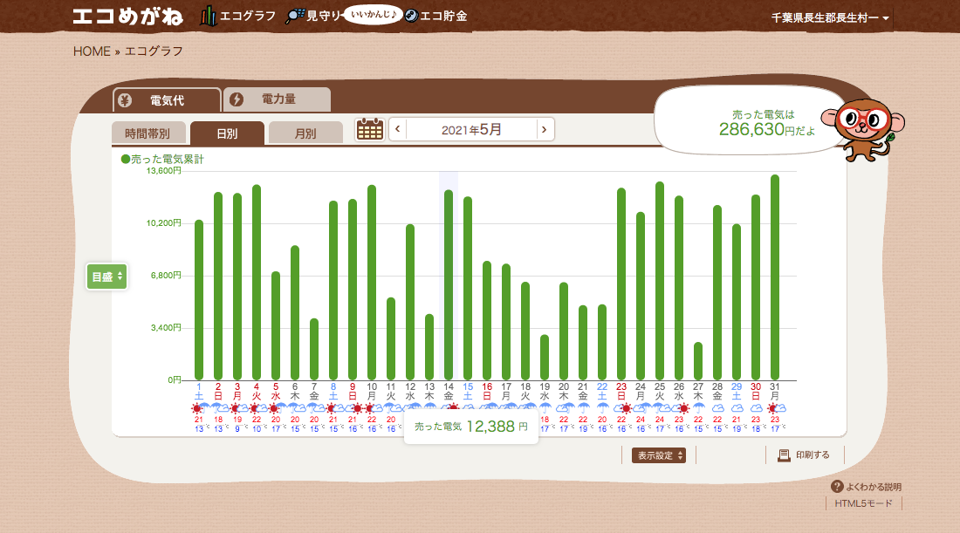Switch to HTML5モード

[863, 503]
